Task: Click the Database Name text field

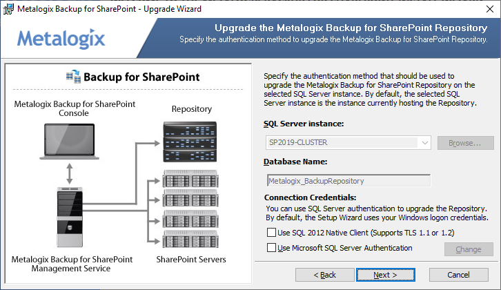Action: tap(348, 181)
